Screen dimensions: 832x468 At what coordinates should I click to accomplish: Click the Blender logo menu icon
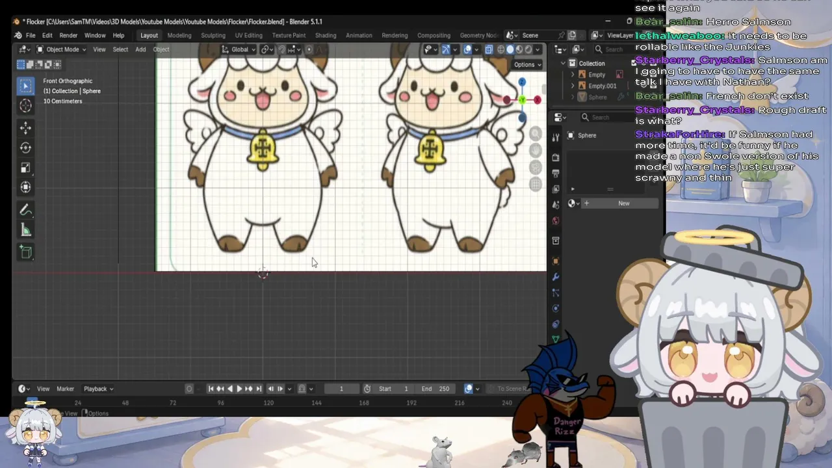click(x=18, y=35)
